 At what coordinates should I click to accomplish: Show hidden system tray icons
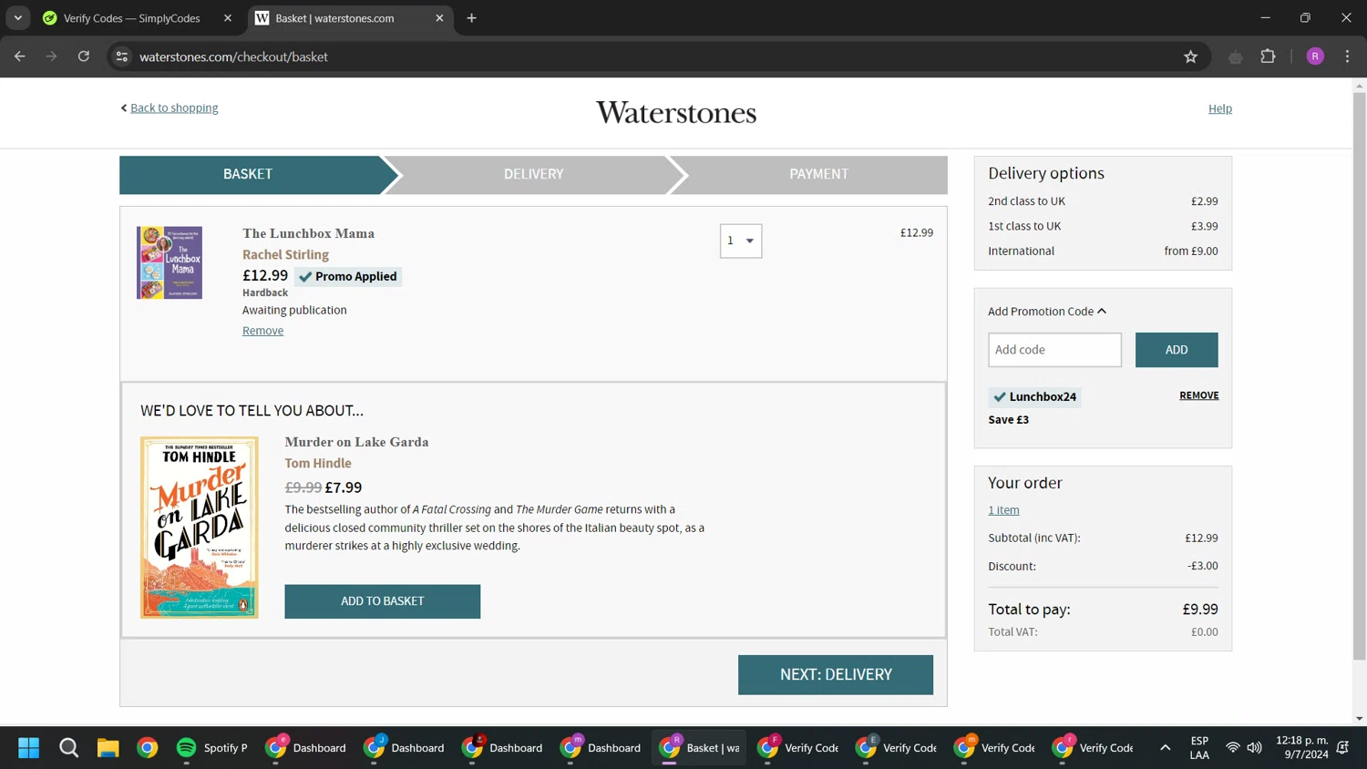click(1165, 748)
